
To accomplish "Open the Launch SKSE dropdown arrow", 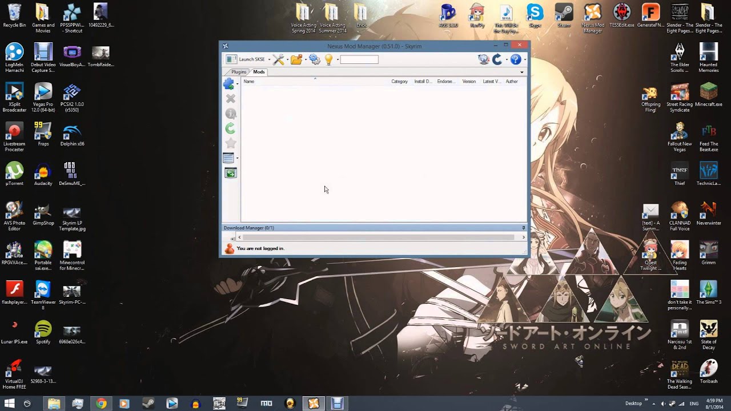I will pyautogui.click(x=269, y=59).
